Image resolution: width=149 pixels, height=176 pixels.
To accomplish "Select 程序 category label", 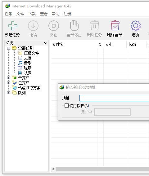I will click(x=28, y=68).
